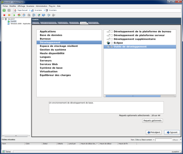Select the Services Web category

(49, 64)
